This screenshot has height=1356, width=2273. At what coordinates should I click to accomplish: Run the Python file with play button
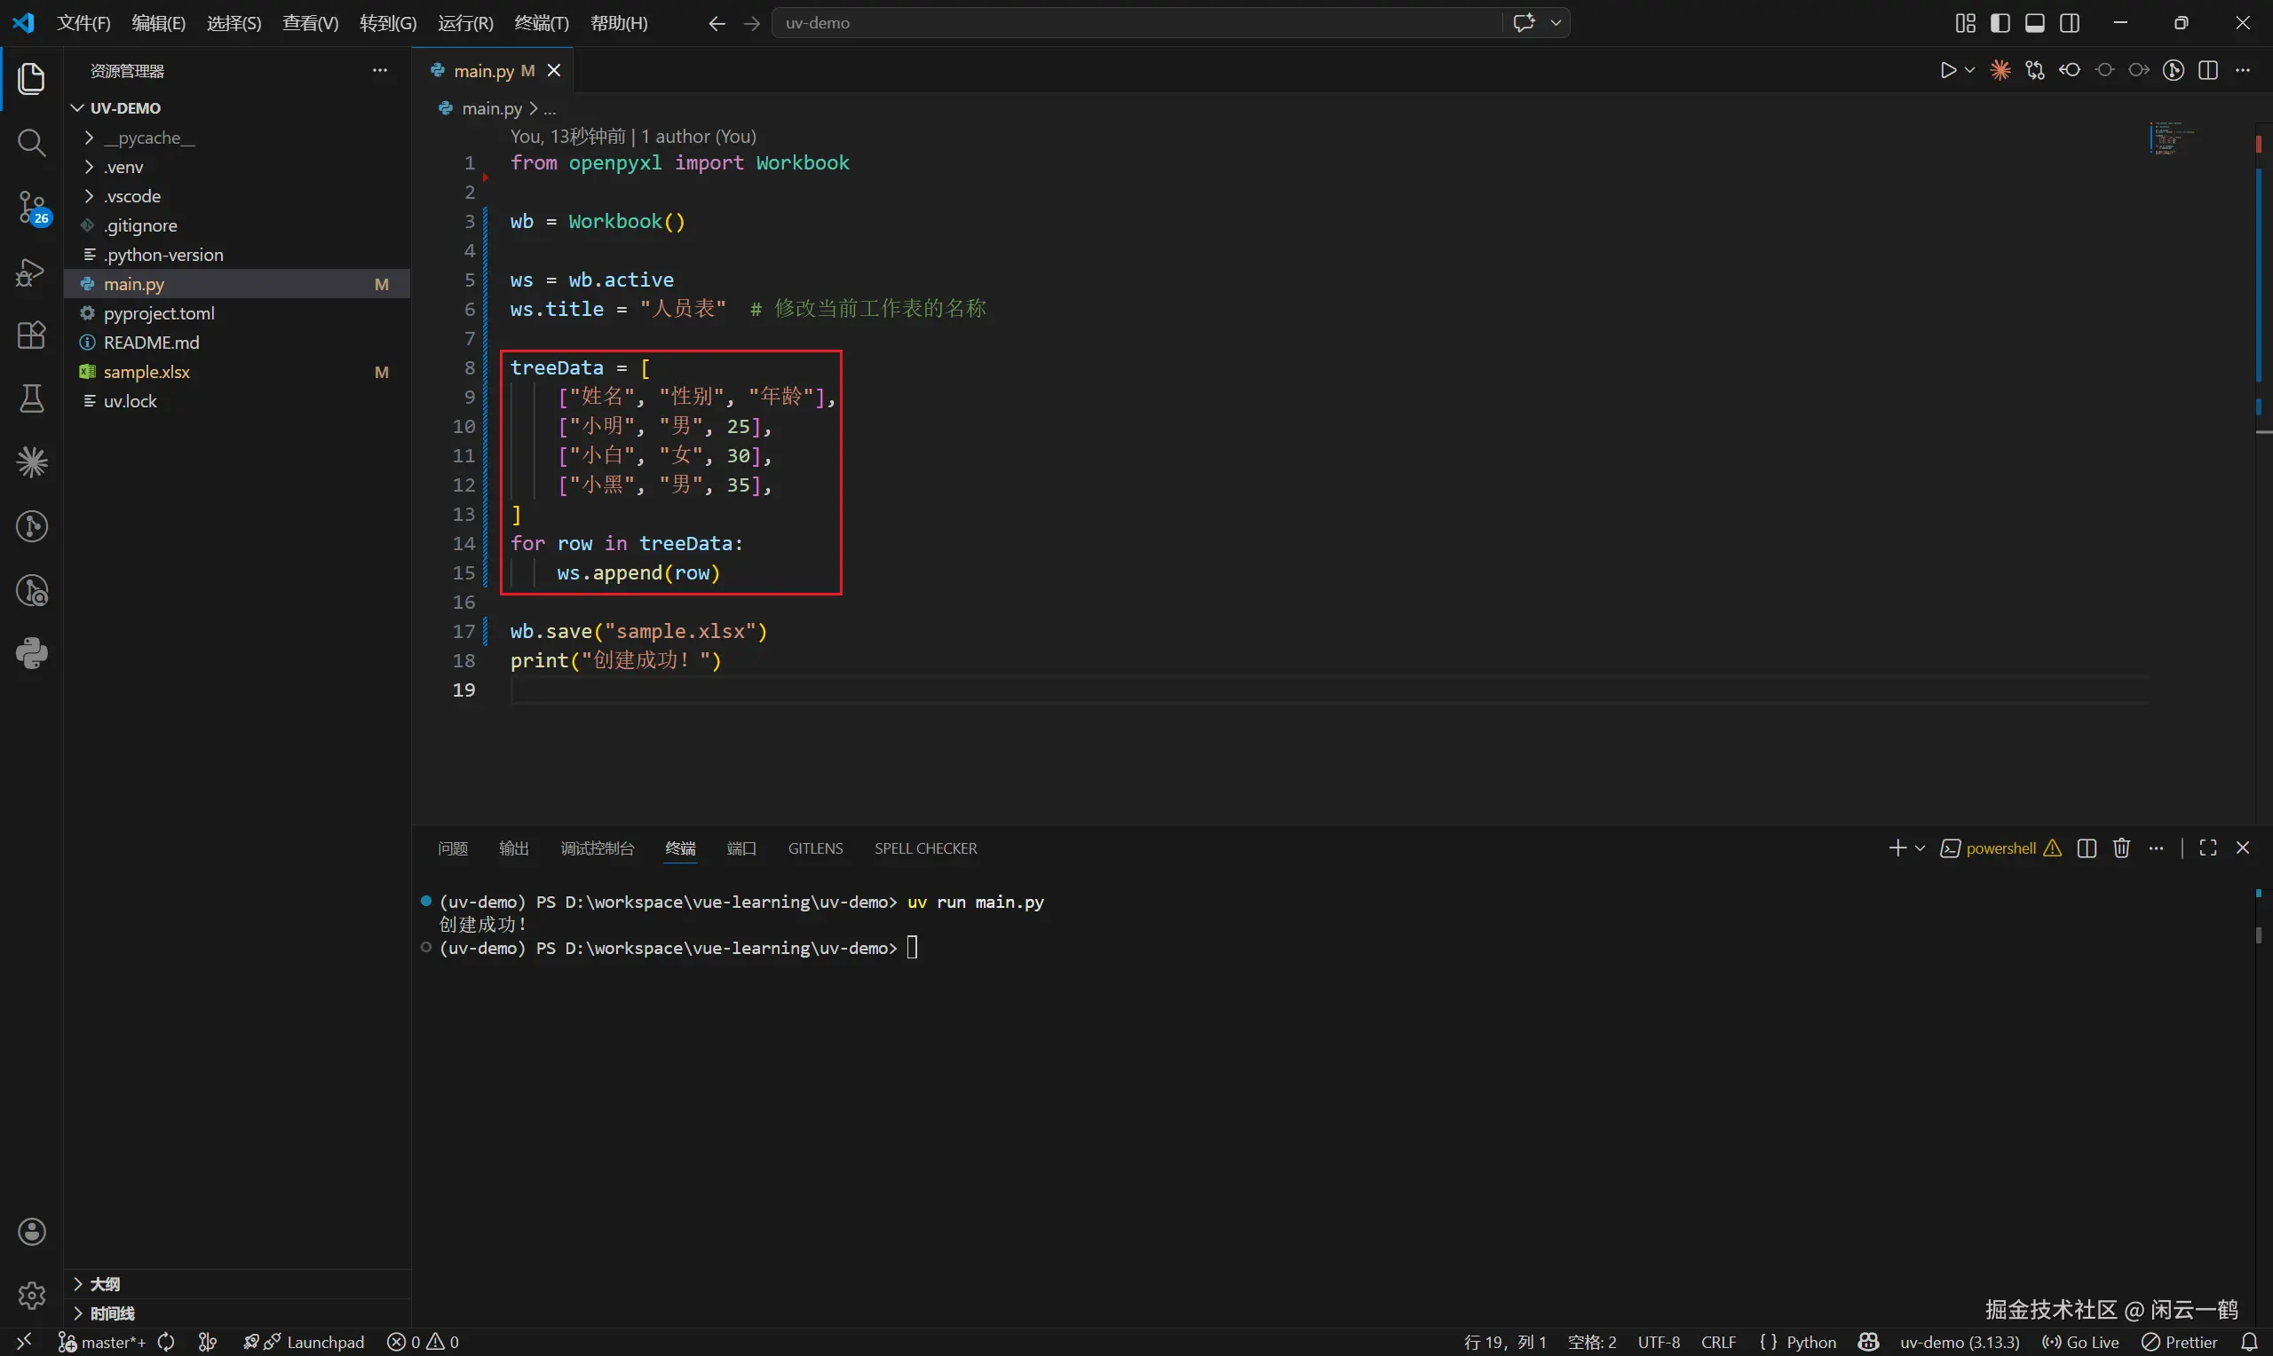coord(1948,70)
